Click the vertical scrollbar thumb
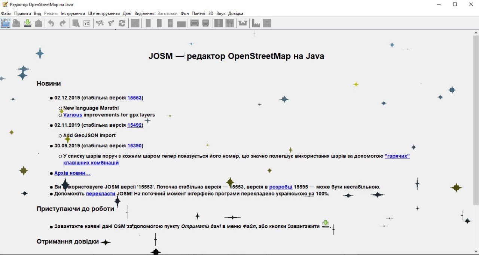The width and height of the screenshot is (479, 255). (476, 120)
